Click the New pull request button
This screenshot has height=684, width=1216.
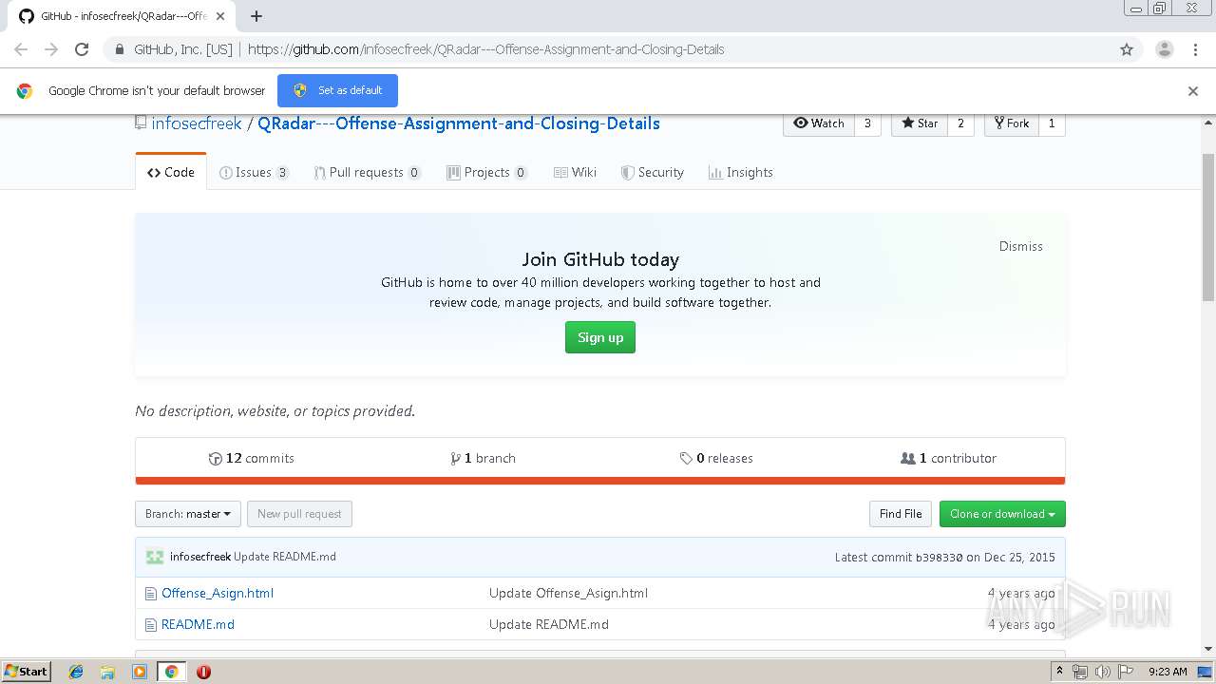pyautogui.click(x=300, y=514)
